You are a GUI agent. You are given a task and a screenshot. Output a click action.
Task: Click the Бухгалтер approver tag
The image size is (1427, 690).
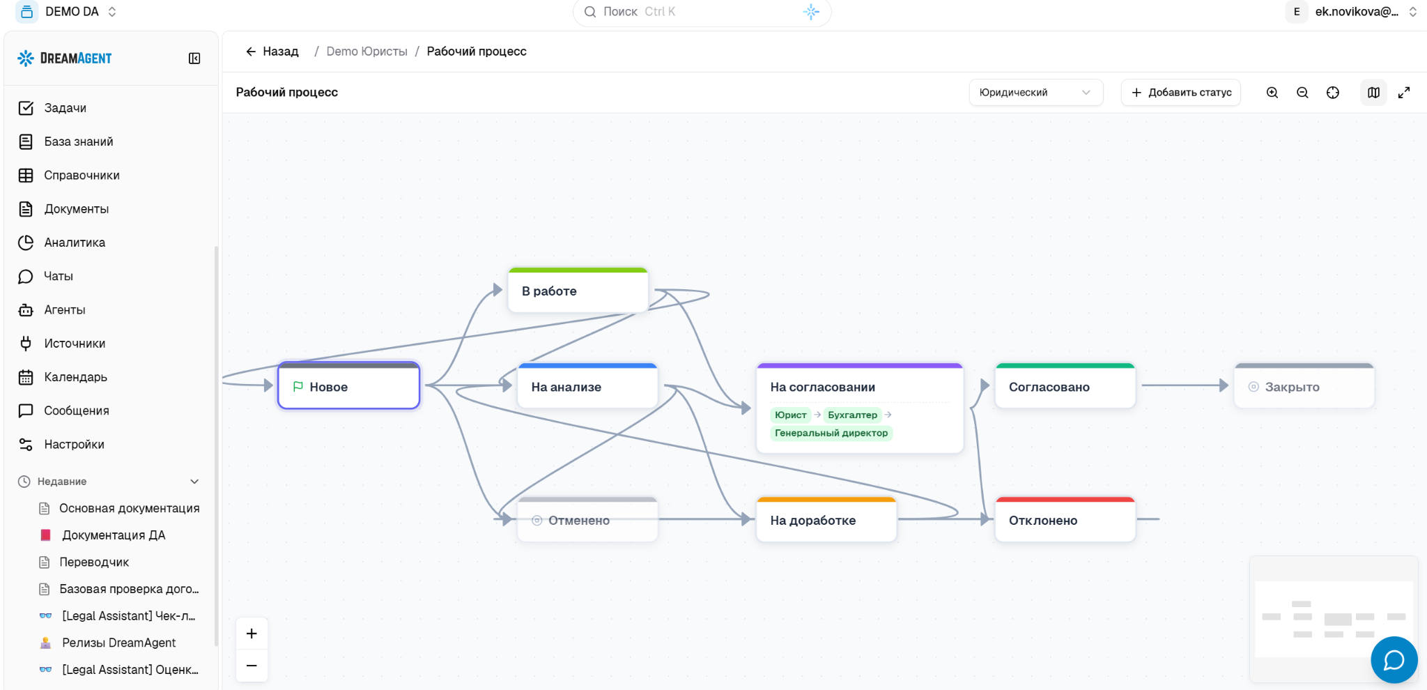(x=853, y=415)
